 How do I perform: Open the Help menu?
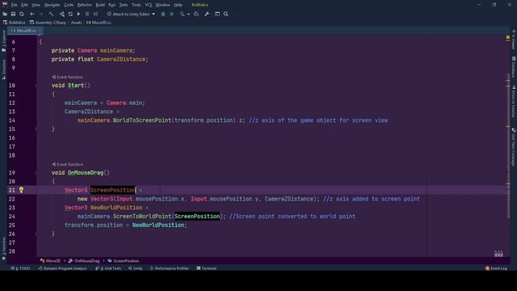(178, 5)
